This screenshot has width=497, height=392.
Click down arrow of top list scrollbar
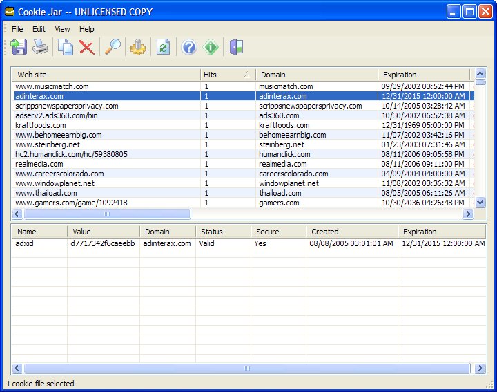[x=480, y=202]
